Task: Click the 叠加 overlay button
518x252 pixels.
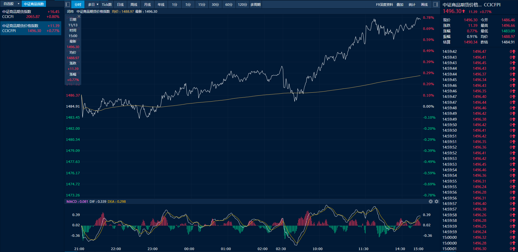Action: [x=400, y=4]
